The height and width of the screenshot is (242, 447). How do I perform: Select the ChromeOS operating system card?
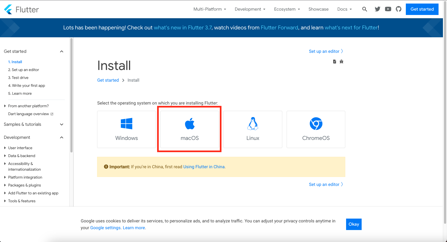tap(316, 129)
